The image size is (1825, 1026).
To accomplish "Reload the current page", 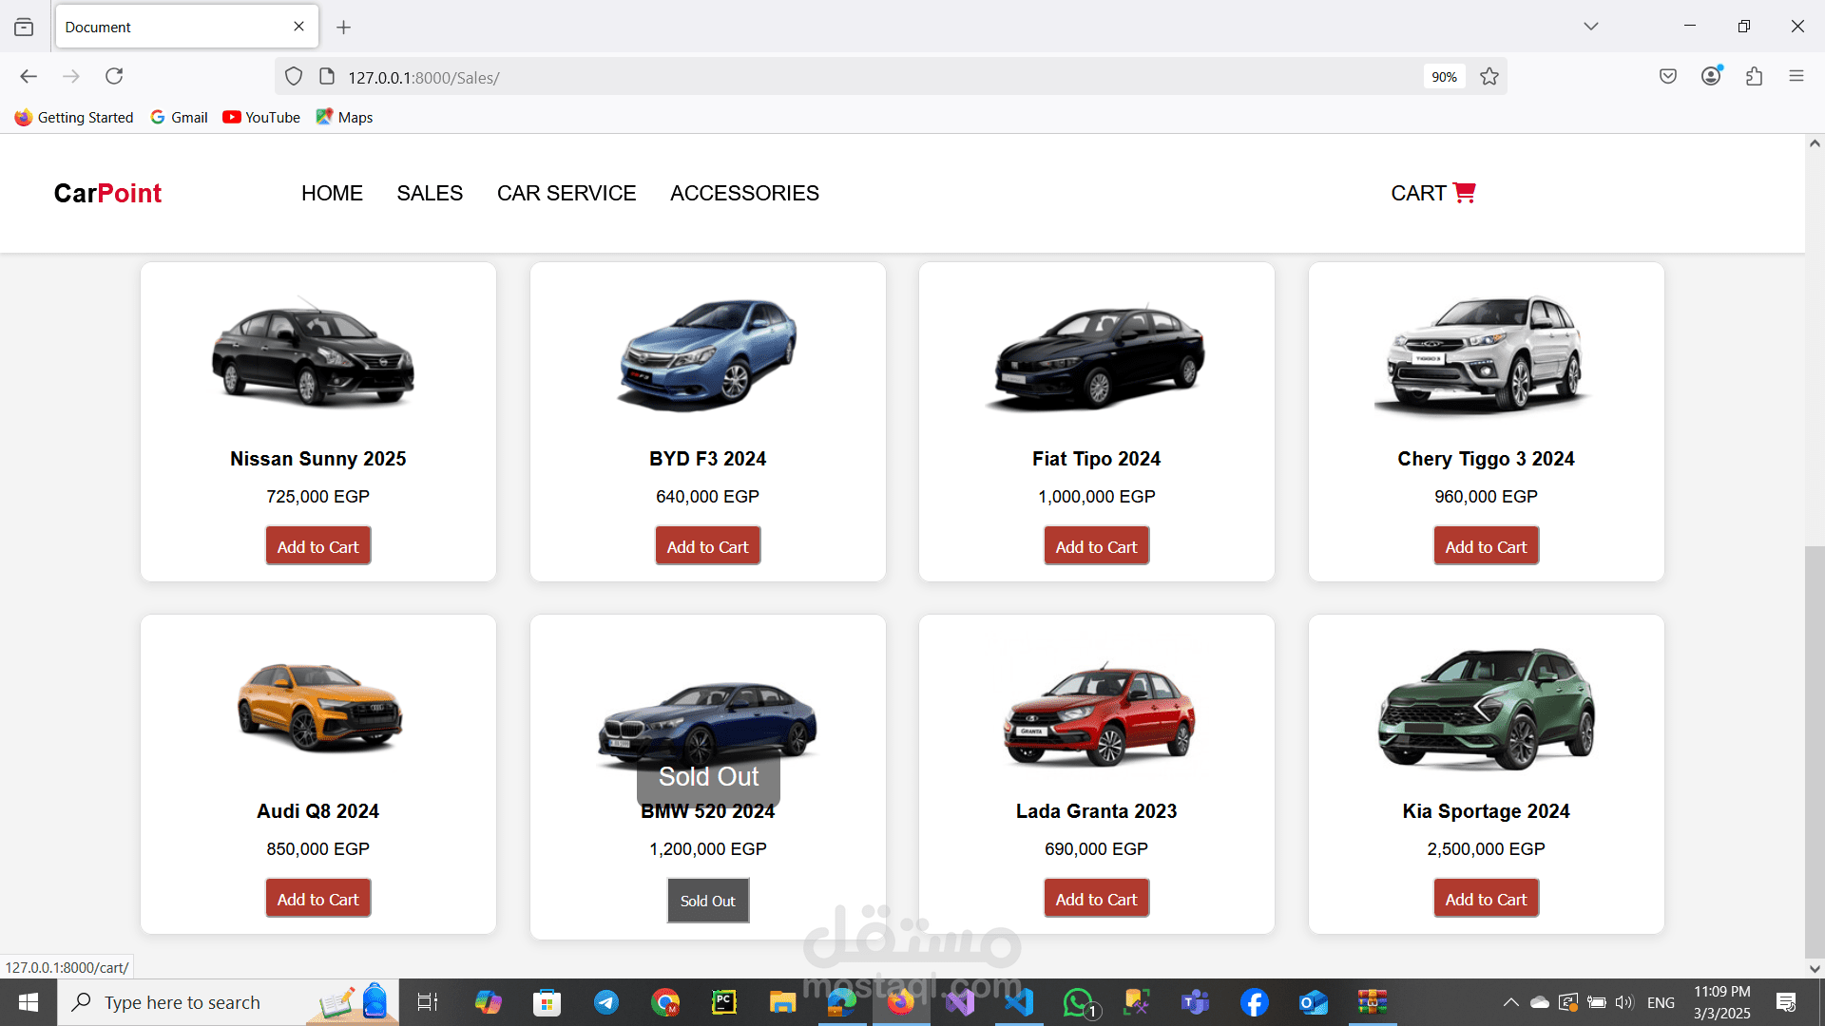I will 114,76.
